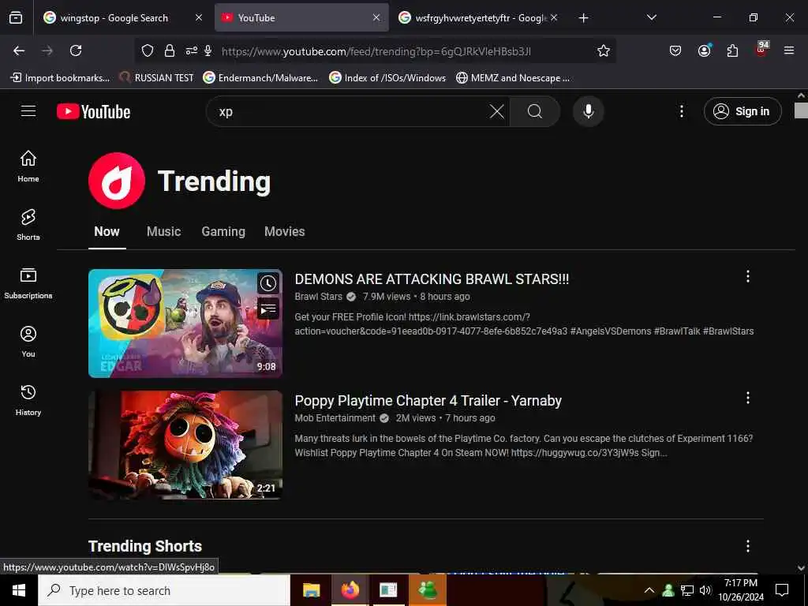Viewport: 808px width, 606px height.
Task: Open site permissions icon in address bar
Action: (x=191, y=50)
